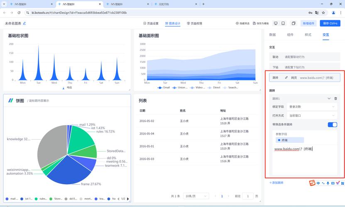Click the edit pencil next to 未命名图表
The image size is (345, 207).
point(24,23)
